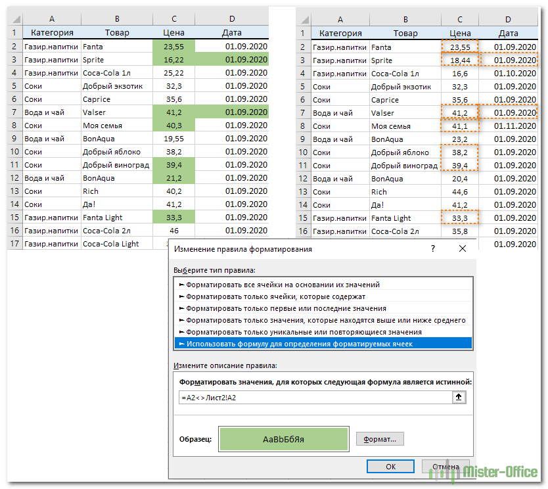Click the collapse dialog icon beside formula field
The height and width of the screenshot is (489, 548).
click(x=459, y=398)
